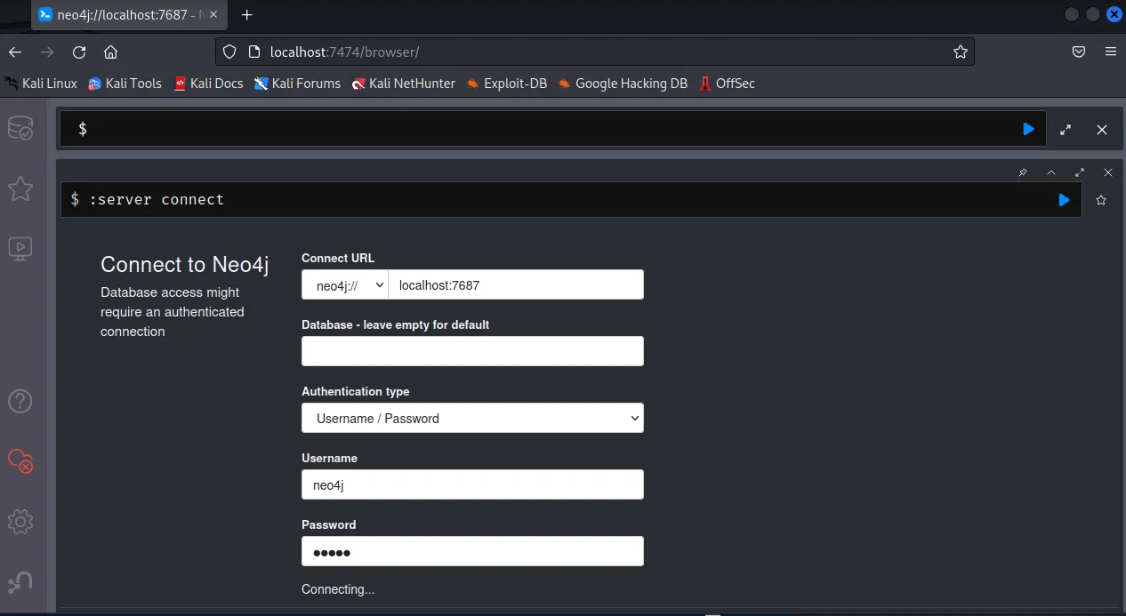This screenshot has height=616, width=1126.
Task: Focus the browser address bar
Action: tap(596, 52)
